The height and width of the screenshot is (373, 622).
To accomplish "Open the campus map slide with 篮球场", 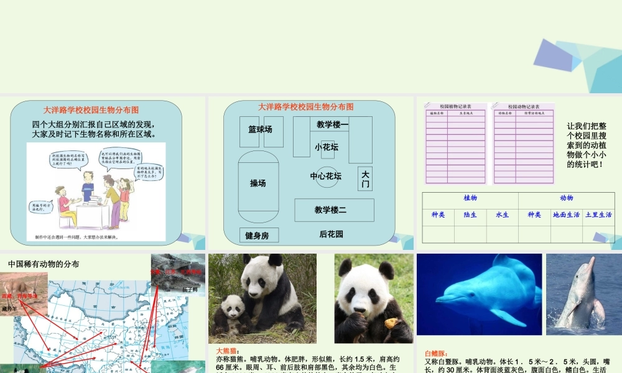I will (x=310, y=173).
